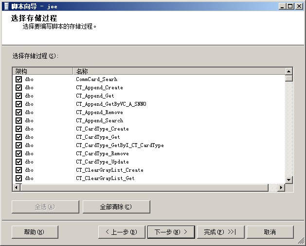
Task: Click the scroll down arrow in list
Action: pyautogui.click(x=288, y=180)
